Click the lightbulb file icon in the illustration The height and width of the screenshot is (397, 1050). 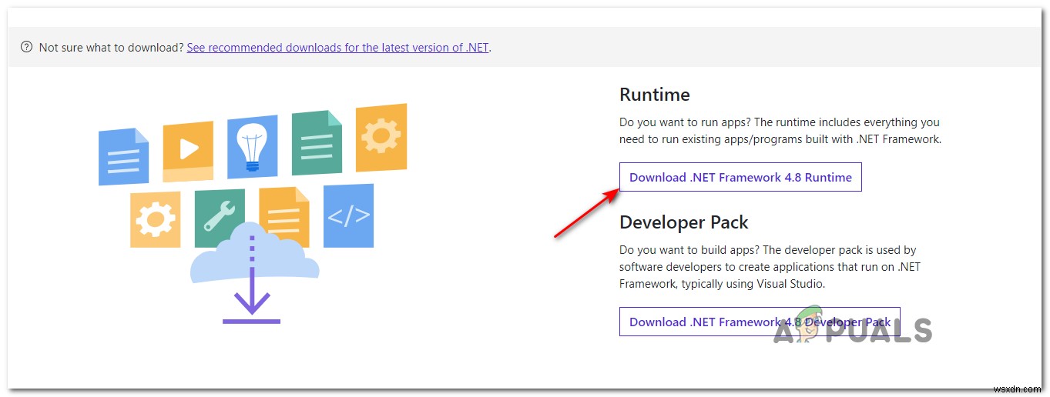click(x=253, y=148)
